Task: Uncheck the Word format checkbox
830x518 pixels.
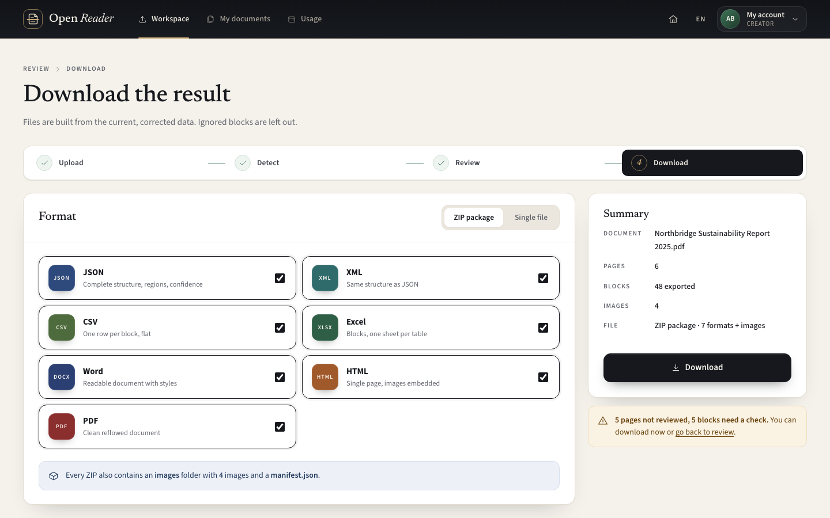Action: click(280, 377)
